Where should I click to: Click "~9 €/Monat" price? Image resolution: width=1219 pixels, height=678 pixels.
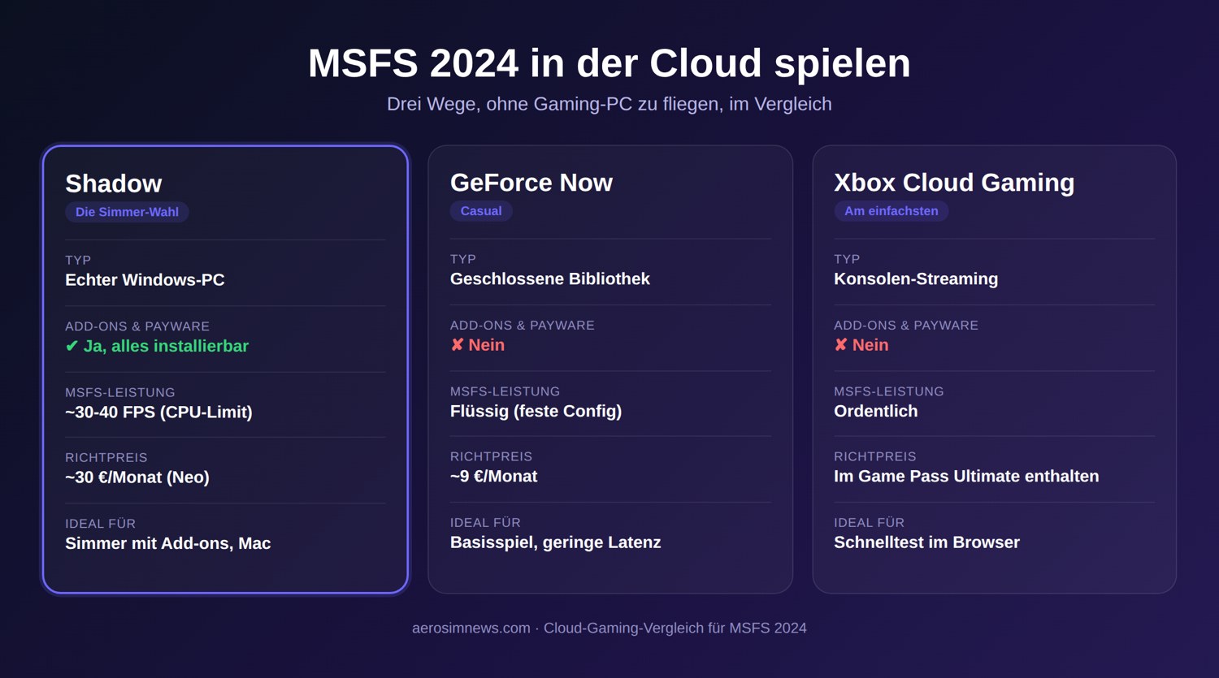(x=494, y=477)
